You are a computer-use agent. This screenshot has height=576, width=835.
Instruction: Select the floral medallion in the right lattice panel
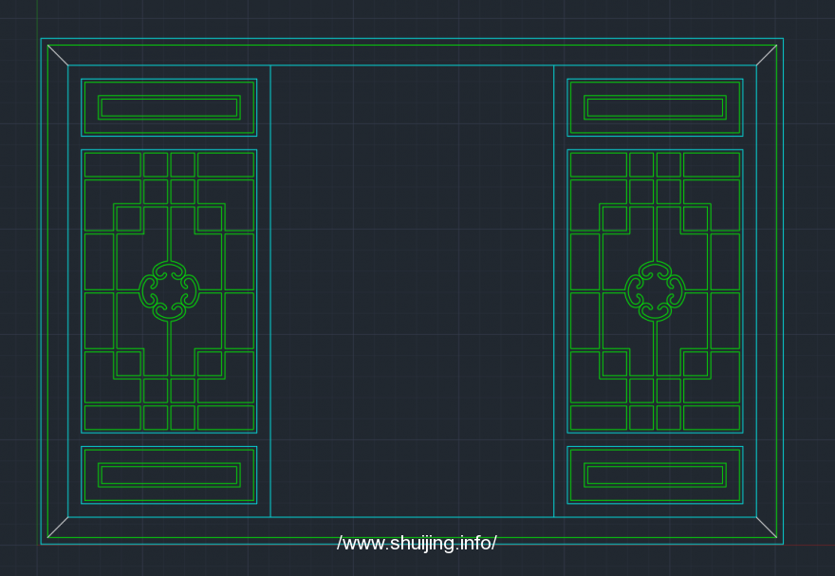(655, 291)
